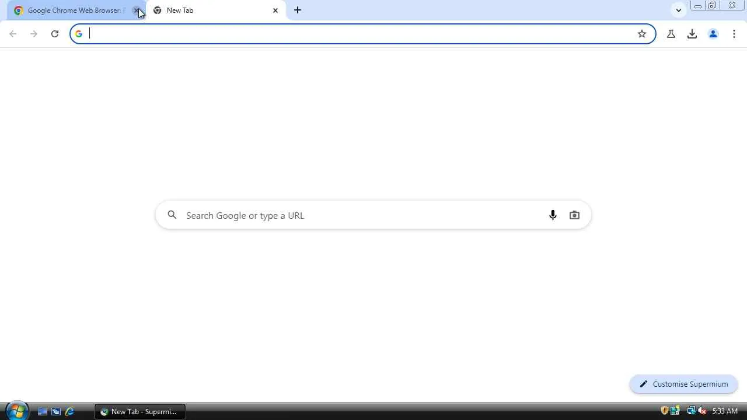
Task: Open Chrome Labs flask icon
Action: [x=671, y=34]
